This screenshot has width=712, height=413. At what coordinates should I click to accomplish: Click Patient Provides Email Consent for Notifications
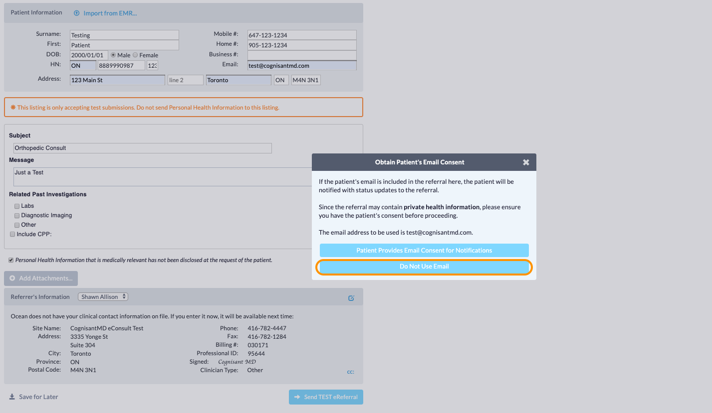pos(424,251)
